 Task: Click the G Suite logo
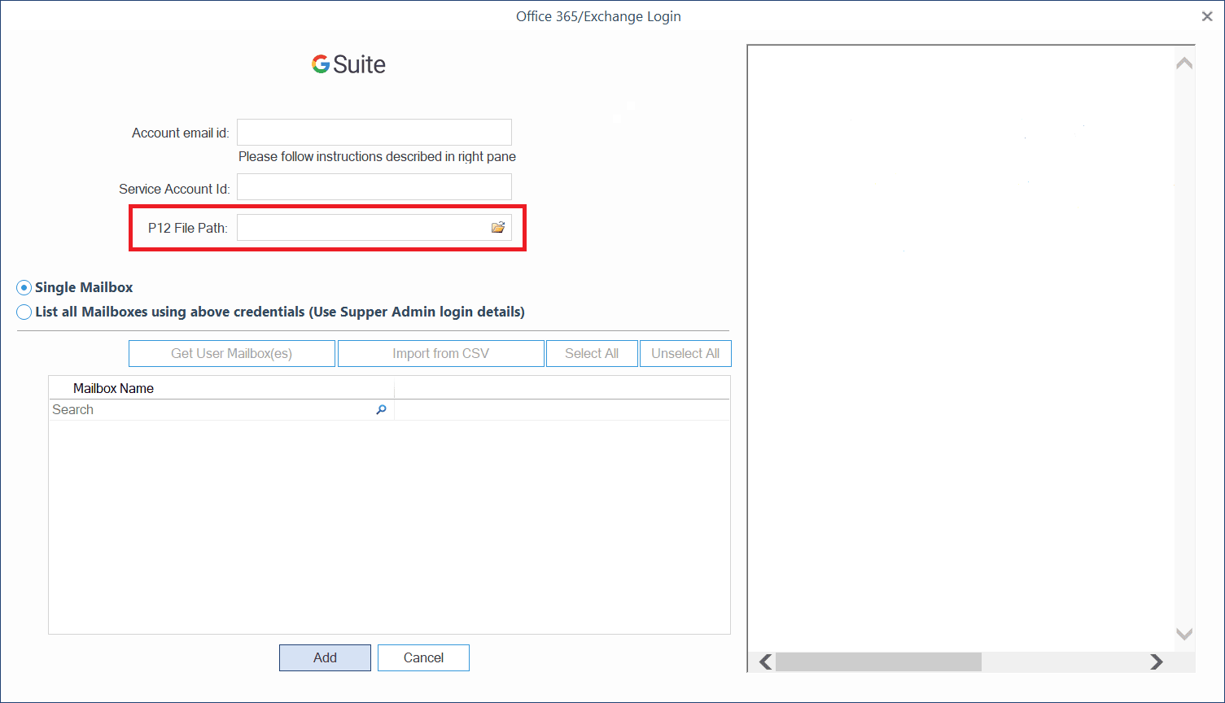tap(348, 64)
